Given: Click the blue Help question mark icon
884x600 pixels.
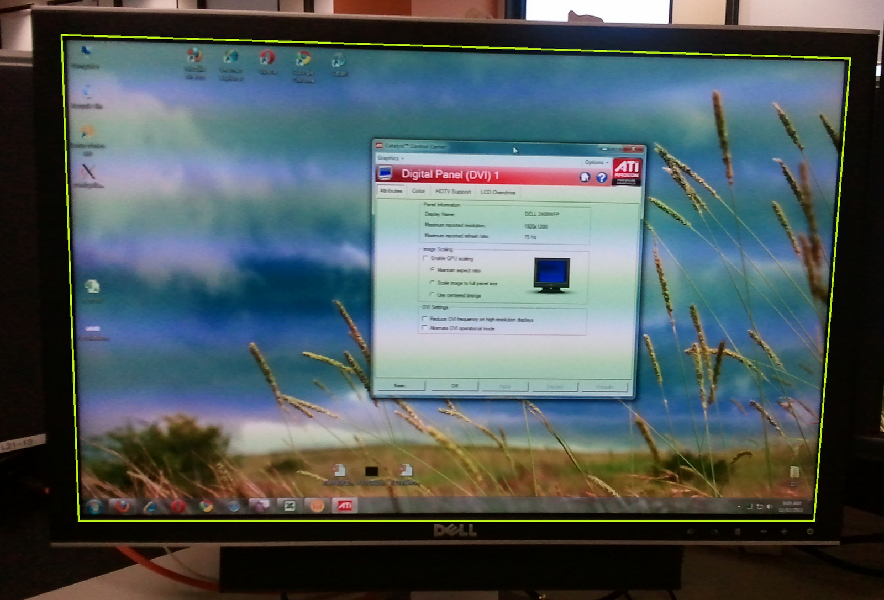Looking at the screenshot, I should click(x=602, y=178).
